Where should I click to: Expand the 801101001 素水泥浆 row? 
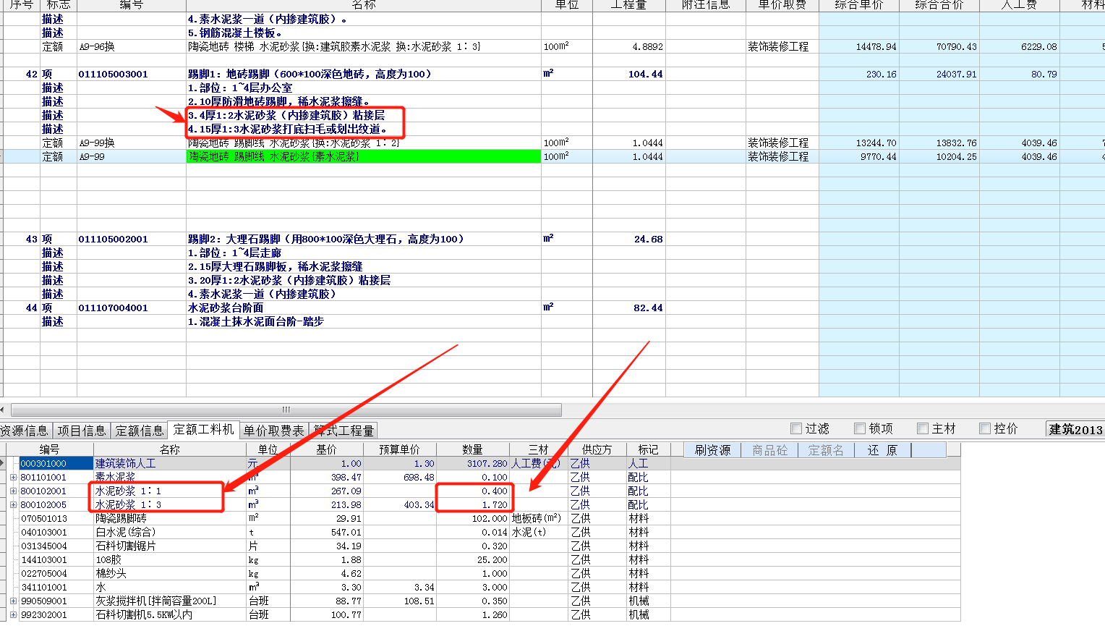click(13, 478)
